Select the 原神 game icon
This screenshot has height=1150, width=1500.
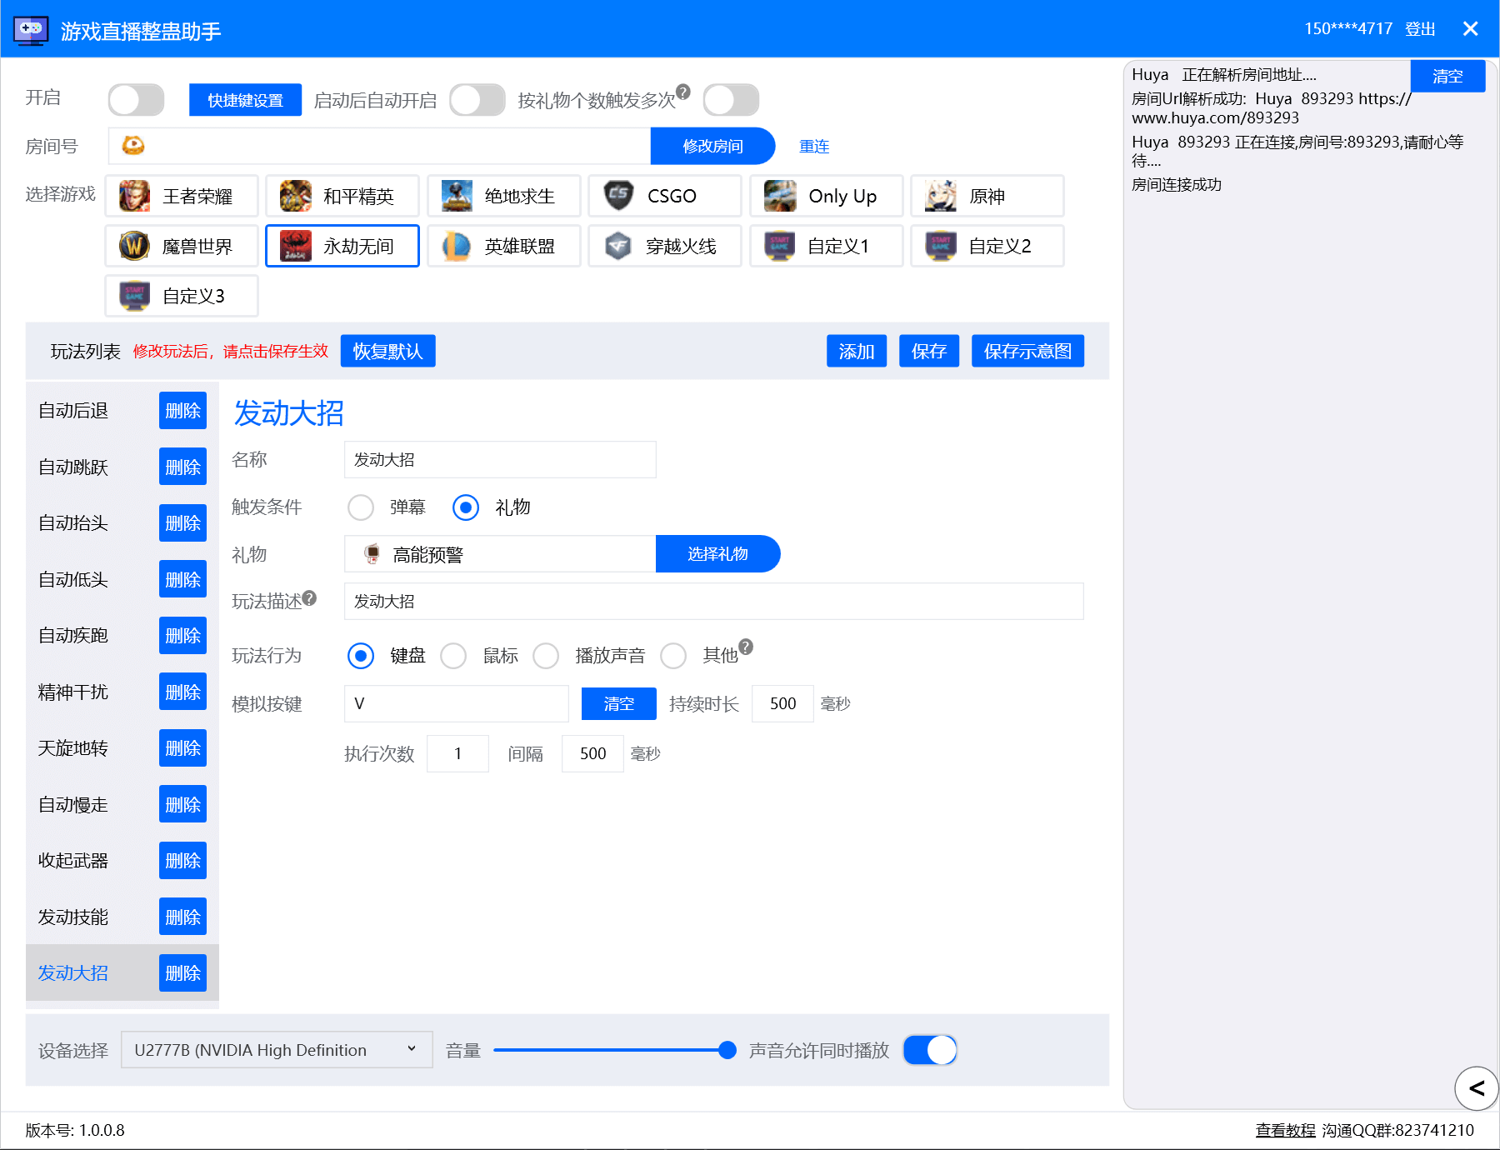point(941,196)
